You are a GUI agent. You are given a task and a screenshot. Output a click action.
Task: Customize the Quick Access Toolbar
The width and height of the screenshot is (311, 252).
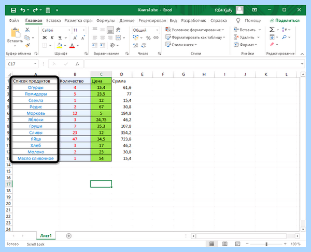57,10
